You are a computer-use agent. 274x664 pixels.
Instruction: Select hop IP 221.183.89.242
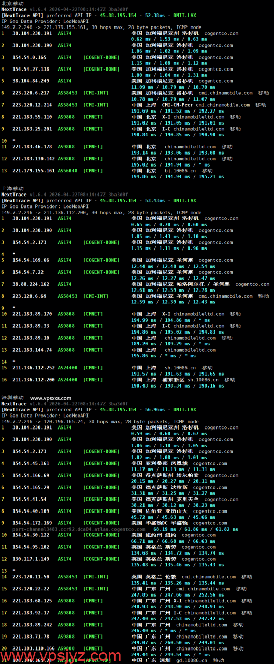[x=32, y=625]
